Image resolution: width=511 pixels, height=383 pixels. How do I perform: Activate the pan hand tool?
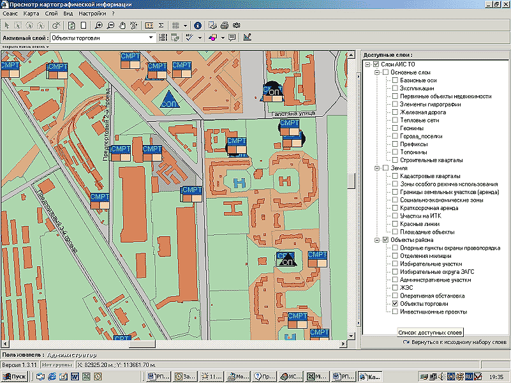coord(122,26)
